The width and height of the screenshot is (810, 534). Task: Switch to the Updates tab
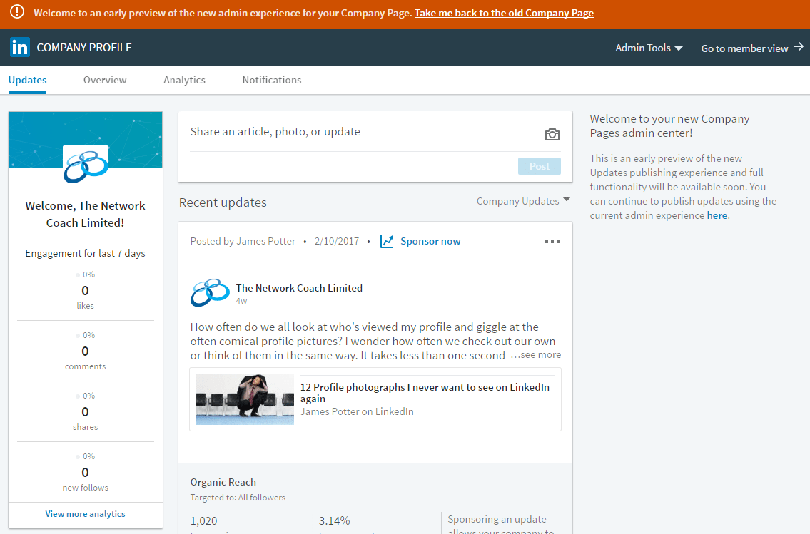(27, 80)
